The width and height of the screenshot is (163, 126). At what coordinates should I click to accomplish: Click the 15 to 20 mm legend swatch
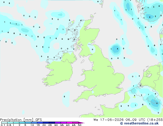[40, 123]
